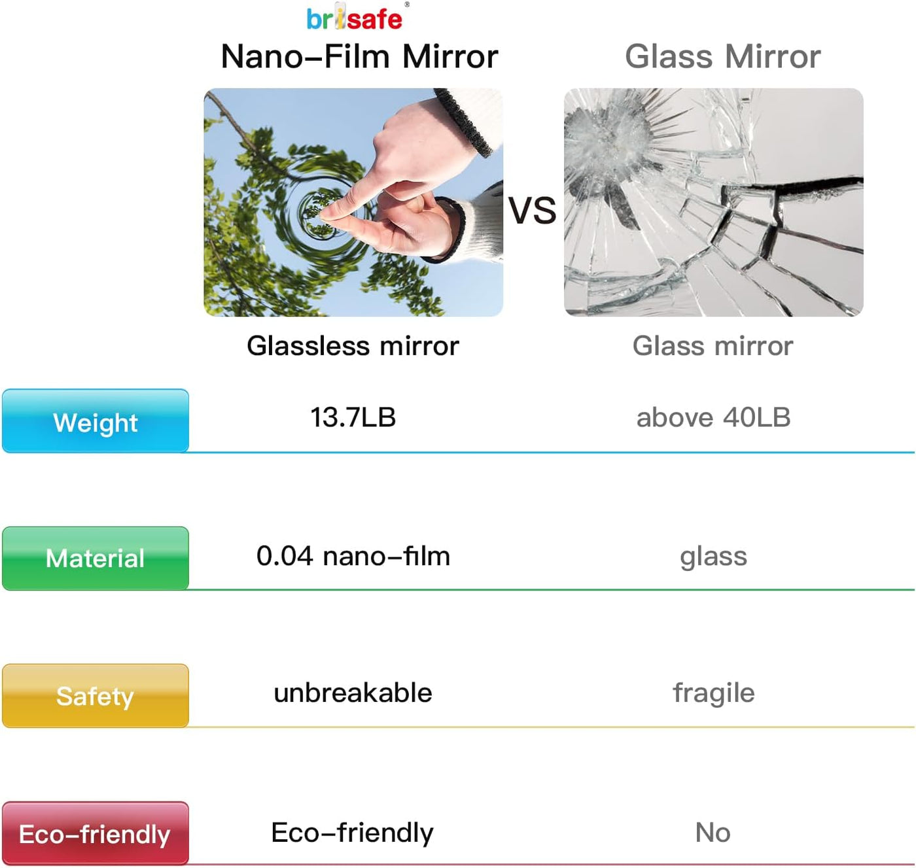The image size is (916, 868).
Task: Click the above 40LB weight value
Action: pos(713,417)
